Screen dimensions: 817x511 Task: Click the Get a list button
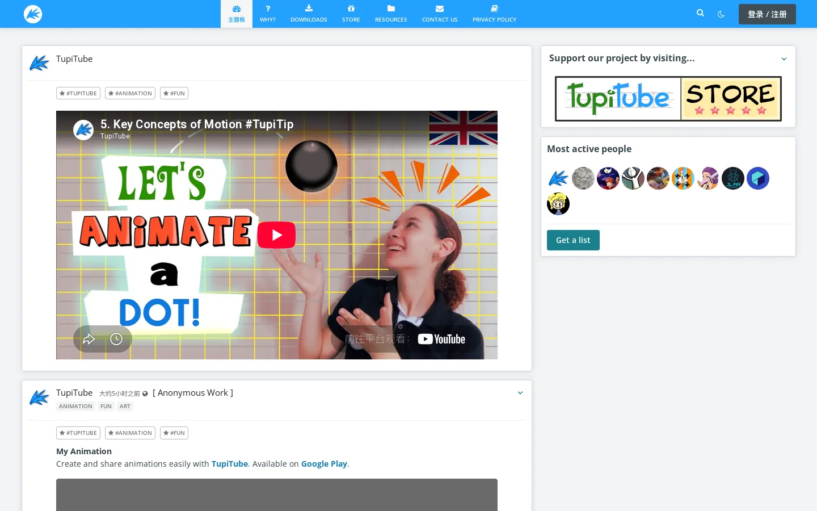coord(573,240)
